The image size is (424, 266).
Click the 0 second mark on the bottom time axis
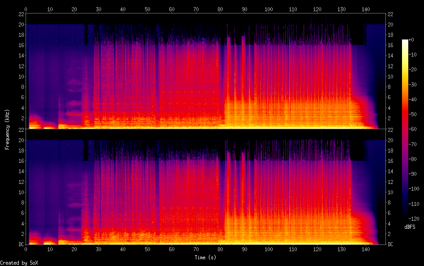coord(26,249)
